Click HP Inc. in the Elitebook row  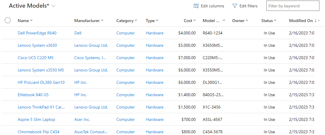pos(81,95)
